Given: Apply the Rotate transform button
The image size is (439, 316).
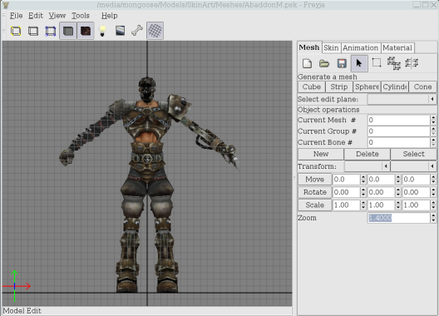Looking at the screenshot, I should pyautogui.click(x=314, y=192).
